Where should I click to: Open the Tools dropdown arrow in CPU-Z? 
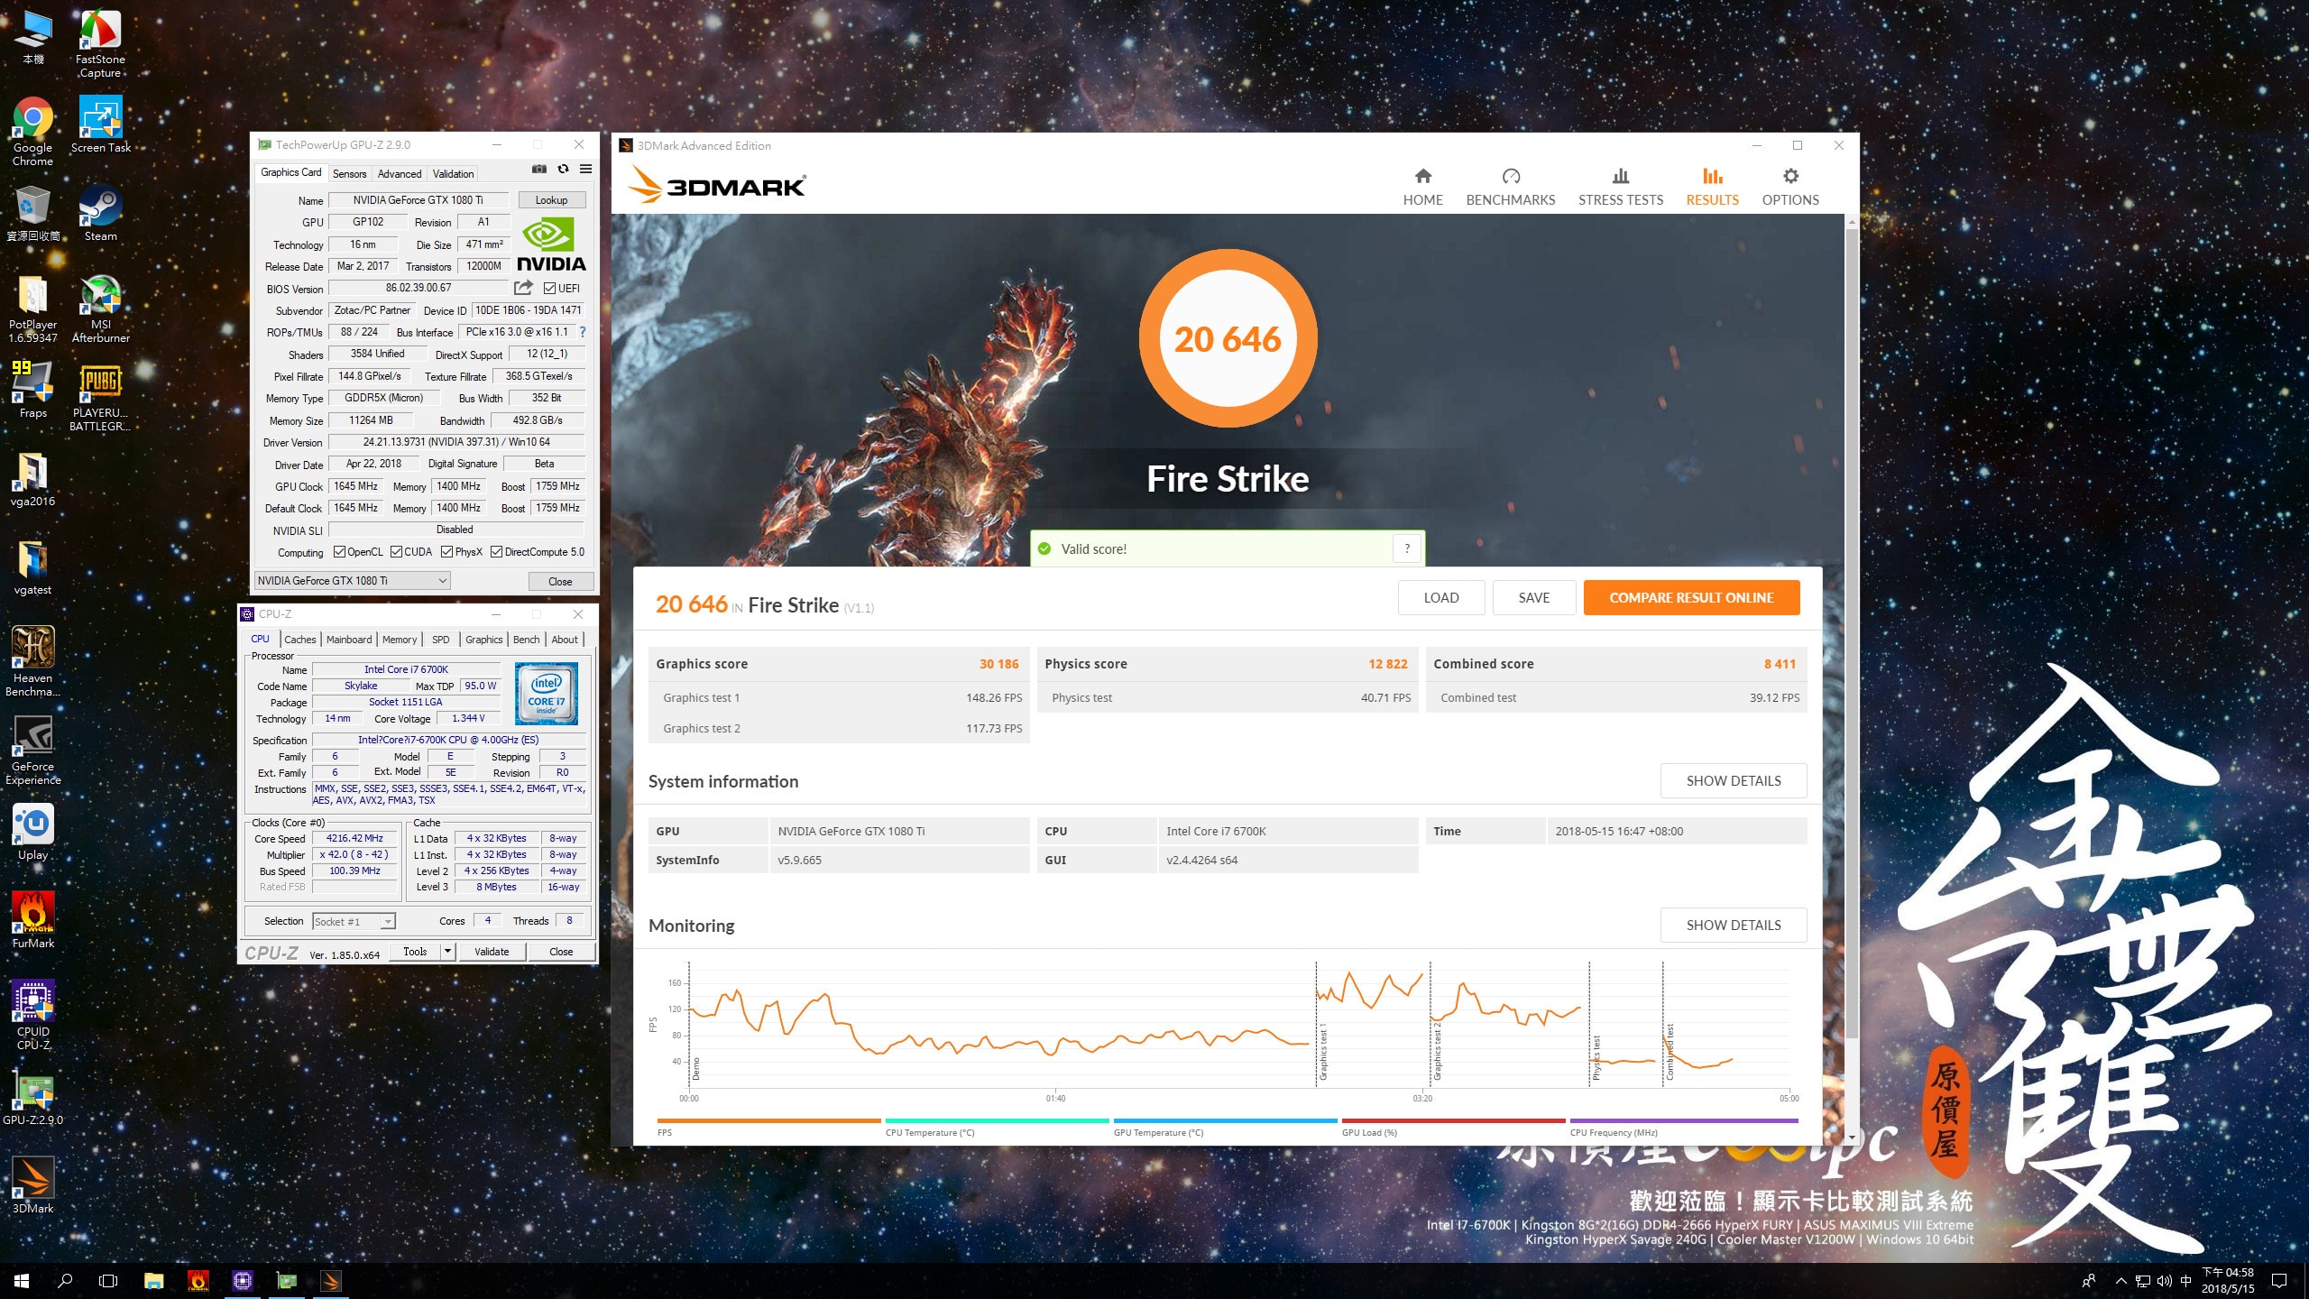(x=447, y=951)
